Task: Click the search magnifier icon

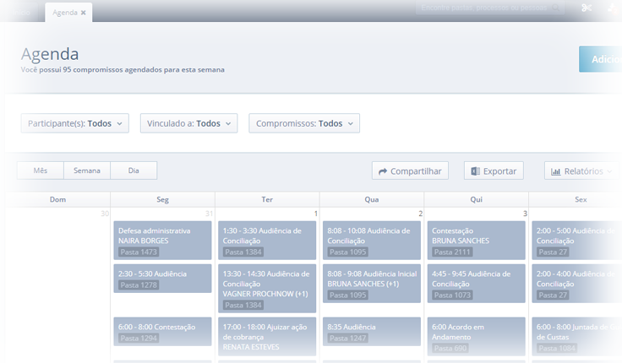Action: point(556,8)
